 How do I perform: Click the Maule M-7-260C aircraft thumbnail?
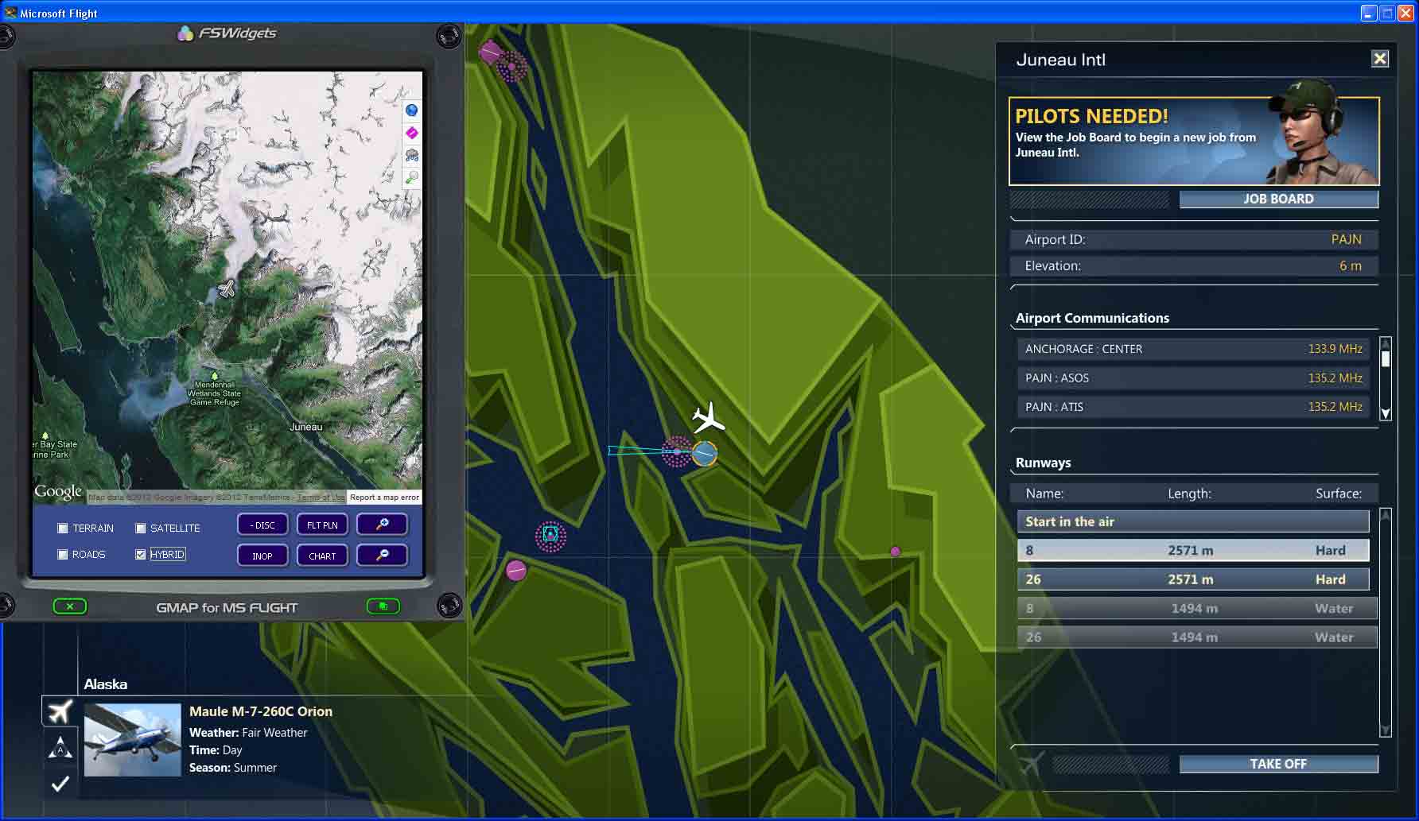tap(133, 740)
